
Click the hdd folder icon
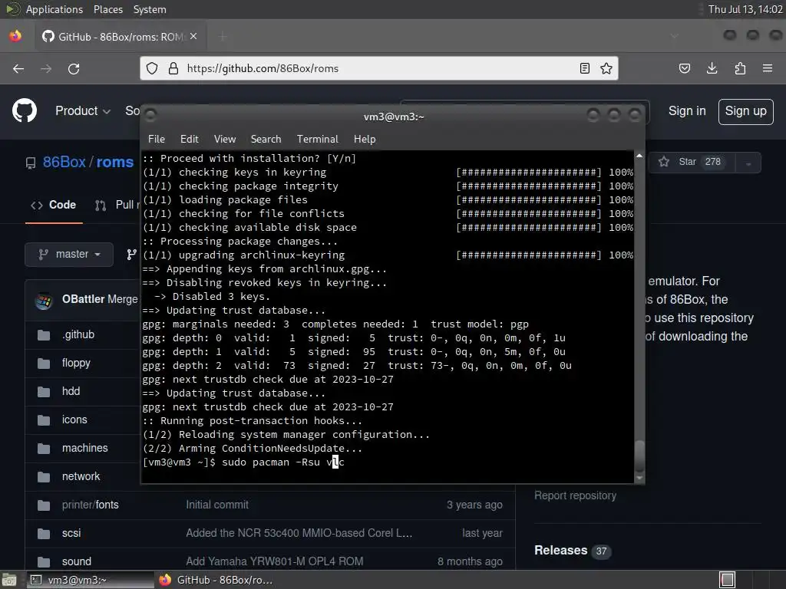pyautogui.click(x=44, y=391)
